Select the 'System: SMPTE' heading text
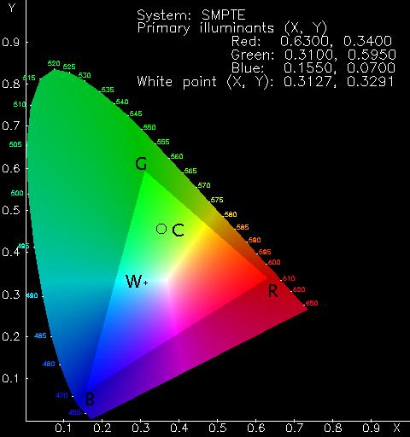 191,15
